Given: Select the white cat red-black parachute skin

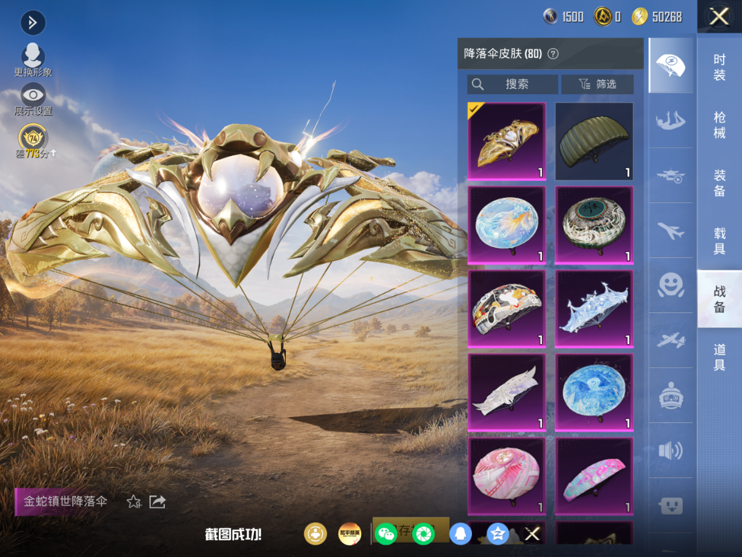Looking at the screenshot, I should point(507,309).
